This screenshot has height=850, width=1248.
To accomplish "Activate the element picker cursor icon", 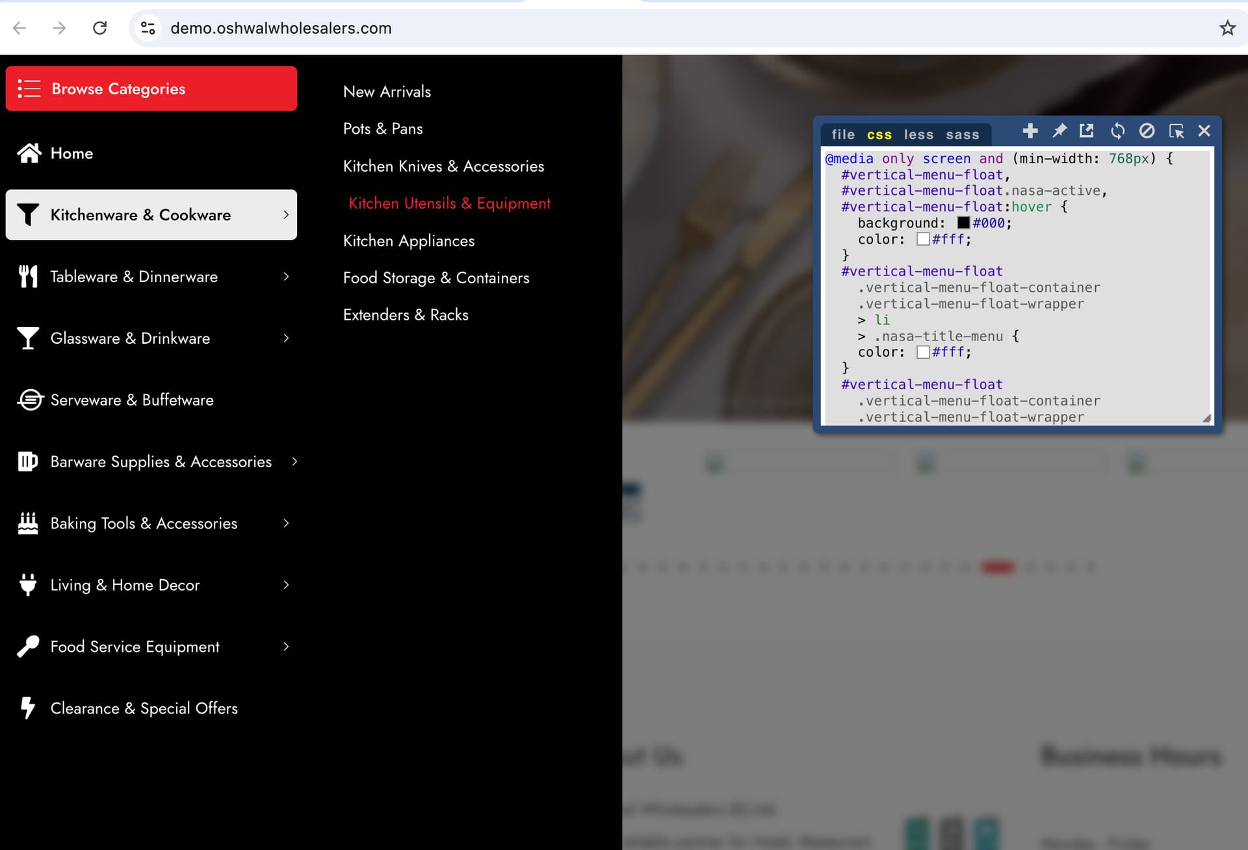I will 1176,131.
